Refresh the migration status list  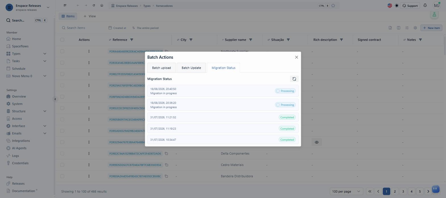[x=294, y=79]
